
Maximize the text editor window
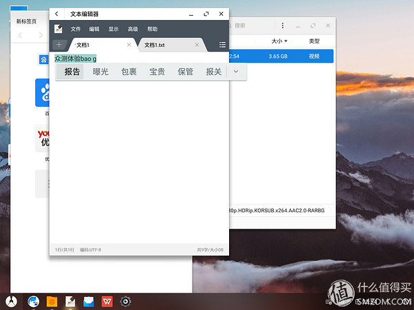tap(206, 14)
